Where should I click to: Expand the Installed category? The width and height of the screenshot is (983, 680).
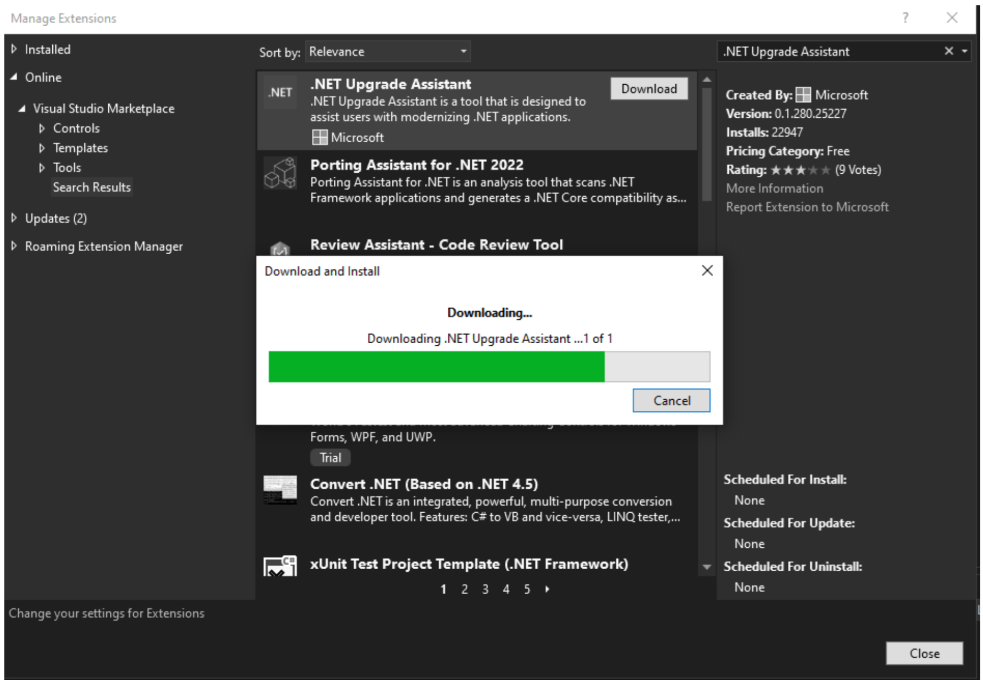14,49
